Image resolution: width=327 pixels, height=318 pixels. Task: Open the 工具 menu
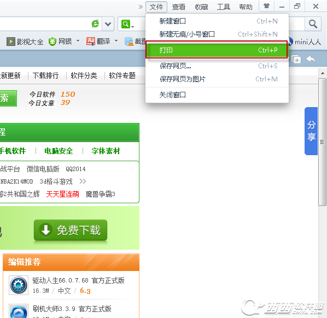(x=223, y=7)
